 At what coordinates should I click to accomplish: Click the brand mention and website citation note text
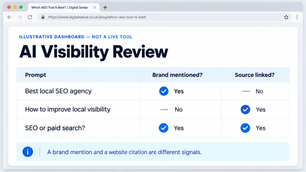coord(124,152)
